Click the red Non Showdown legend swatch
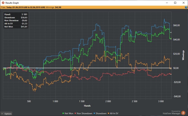This screenshot has width=188, height=116. (x=75, y=113)
